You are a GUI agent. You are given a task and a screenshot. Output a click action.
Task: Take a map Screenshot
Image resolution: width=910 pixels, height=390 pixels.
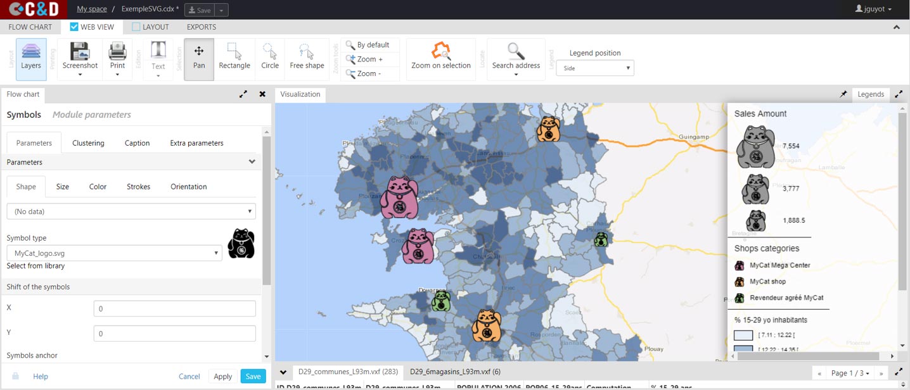(x=80, y=55)
